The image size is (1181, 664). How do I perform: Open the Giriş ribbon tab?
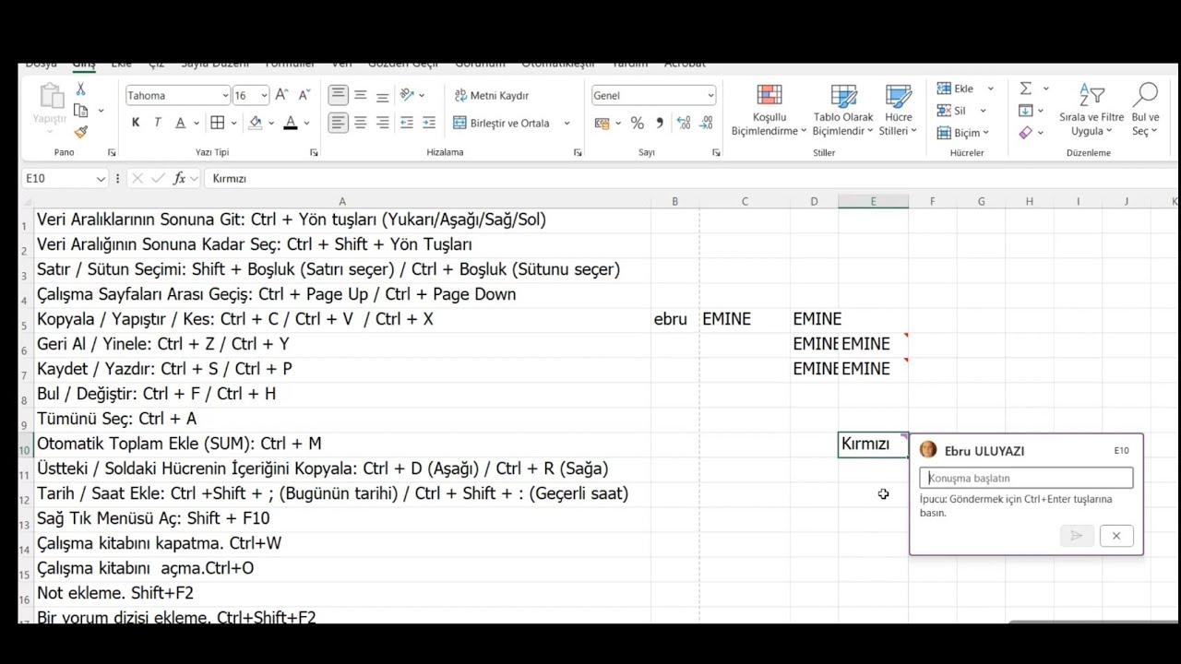click(84, 65)
